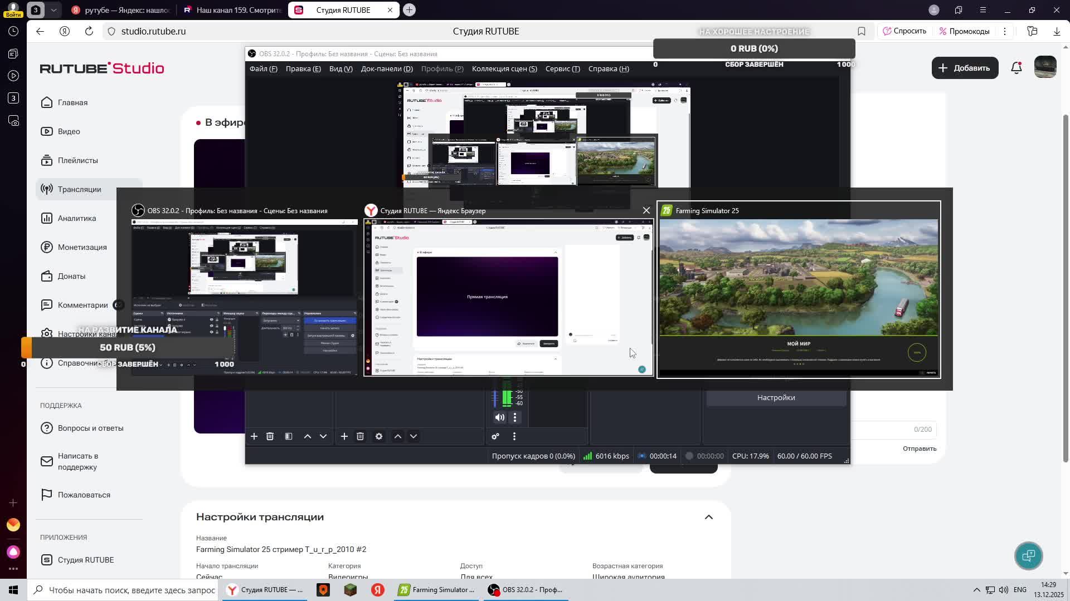This screenshot has height=601, width=1070.
Task: Click the Добавить button
Action: pos(965,68)
